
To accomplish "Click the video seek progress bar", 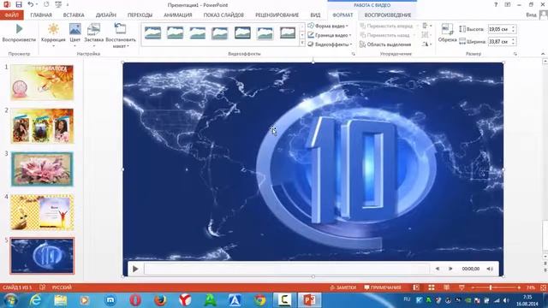I will pos(287,269).
